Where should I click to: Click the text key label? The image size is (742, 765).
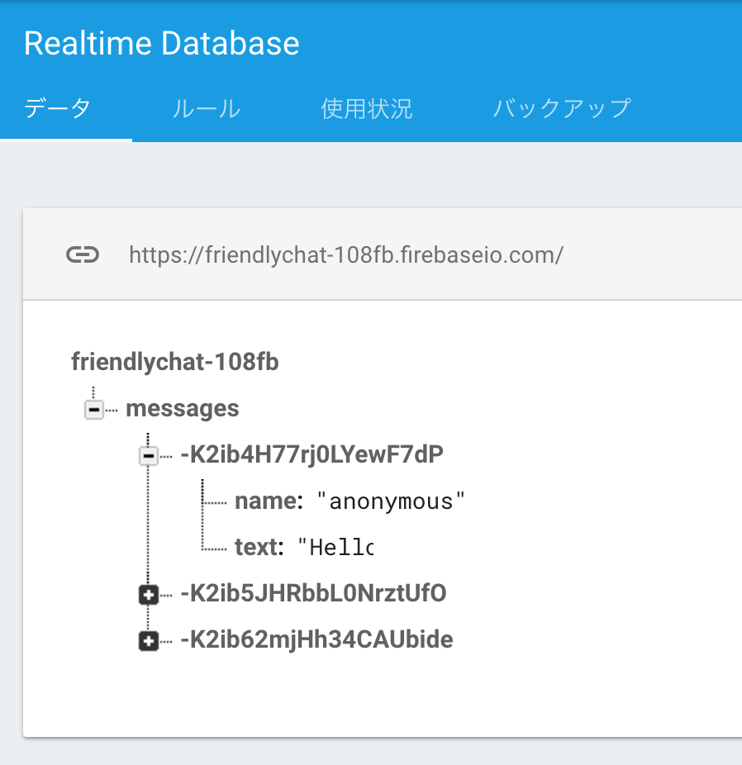click(x=259, y=547)
